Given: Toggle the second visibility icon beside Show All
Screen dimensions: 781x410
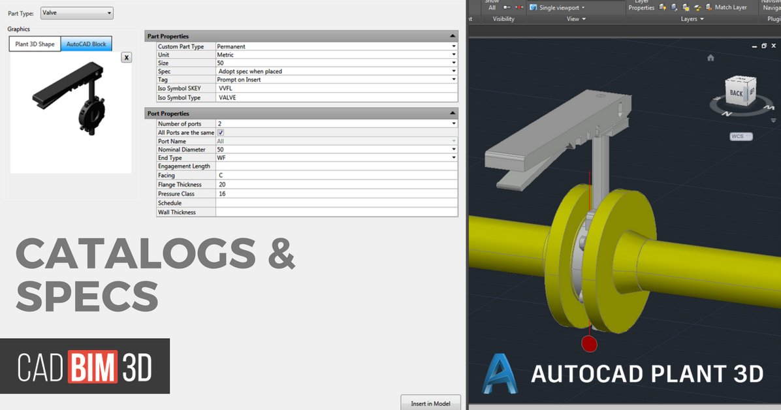Looking at the screenshot, I should coord(519,7).
